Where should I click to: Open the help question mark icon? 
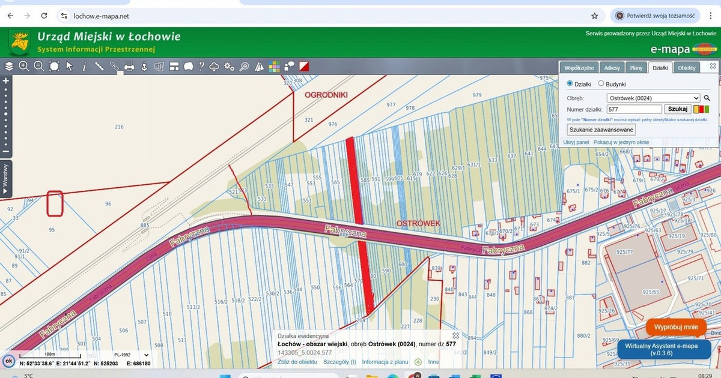201,67
